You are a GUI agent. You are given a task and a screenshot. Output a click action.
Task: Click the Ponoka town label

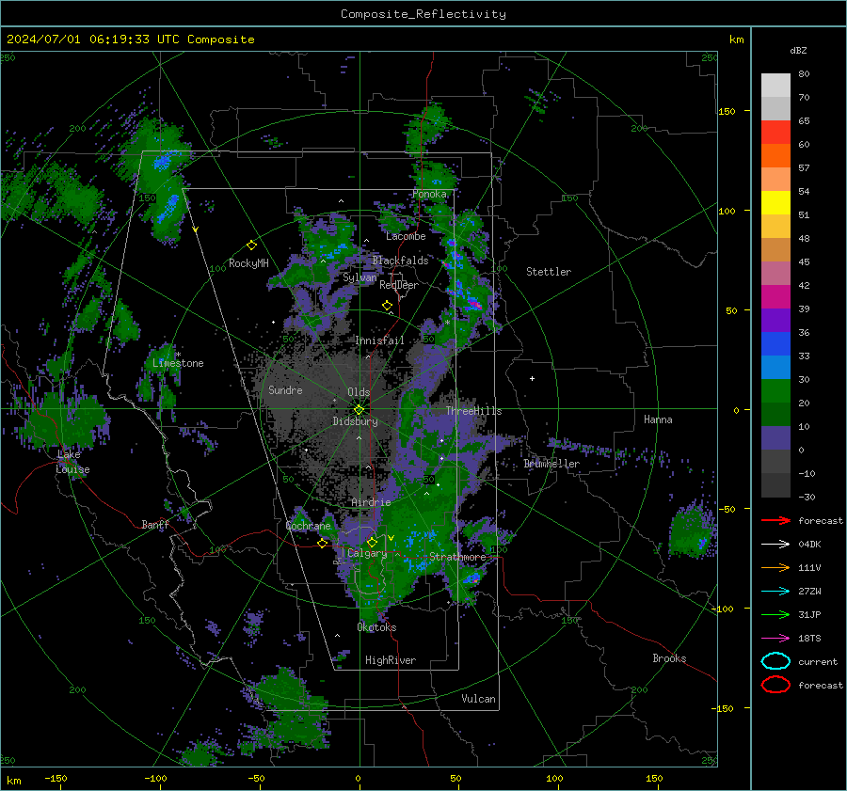(x=429, y=194)
